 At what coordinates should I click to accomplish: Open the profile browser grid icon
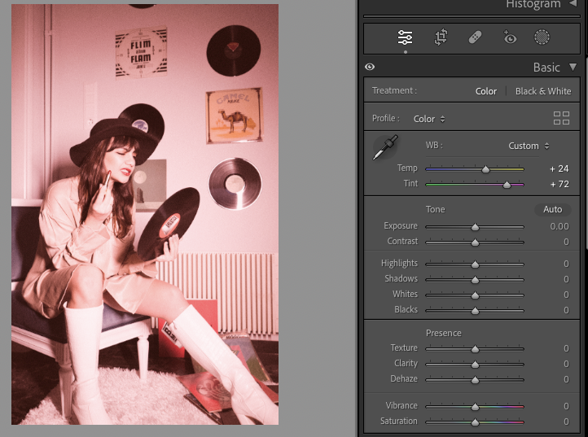point(561,118)
